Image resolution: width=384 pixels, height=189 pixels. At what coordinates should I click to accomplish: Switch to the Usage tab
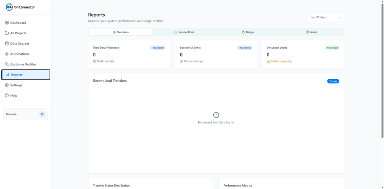click(248, 32)
